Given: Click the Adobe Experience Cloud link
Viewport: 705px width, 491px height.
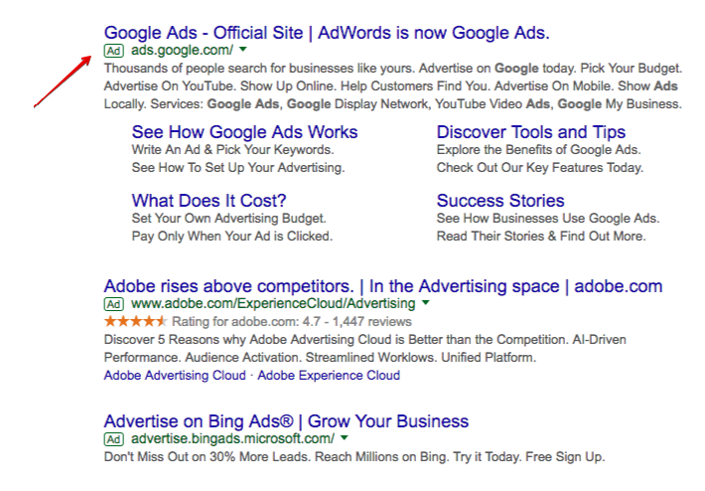Looking at the screenshot, I should (329, 376).
